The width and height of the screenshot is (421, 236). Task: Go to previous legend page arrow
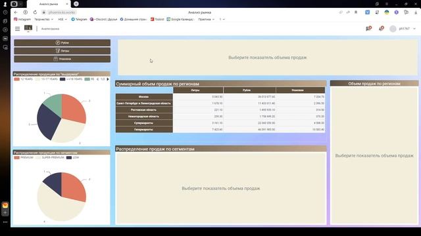coord(97,79)
